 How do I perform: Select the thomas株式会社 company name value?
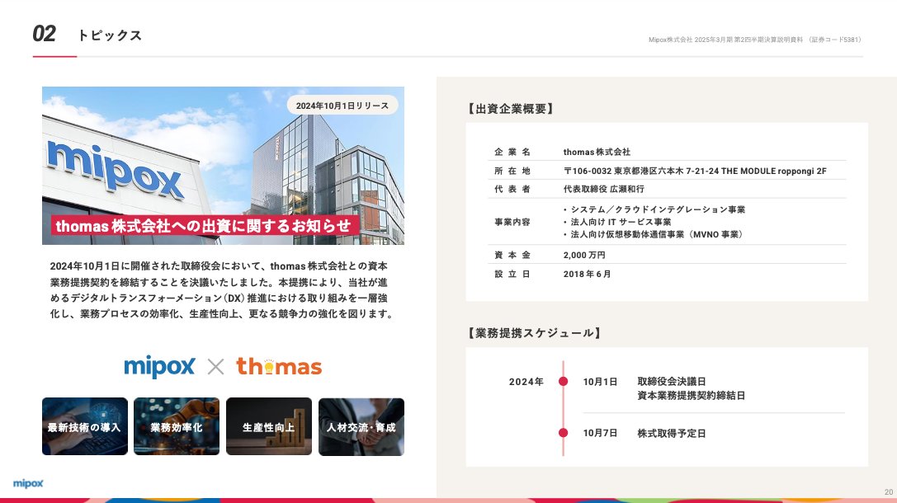point(597,152)
